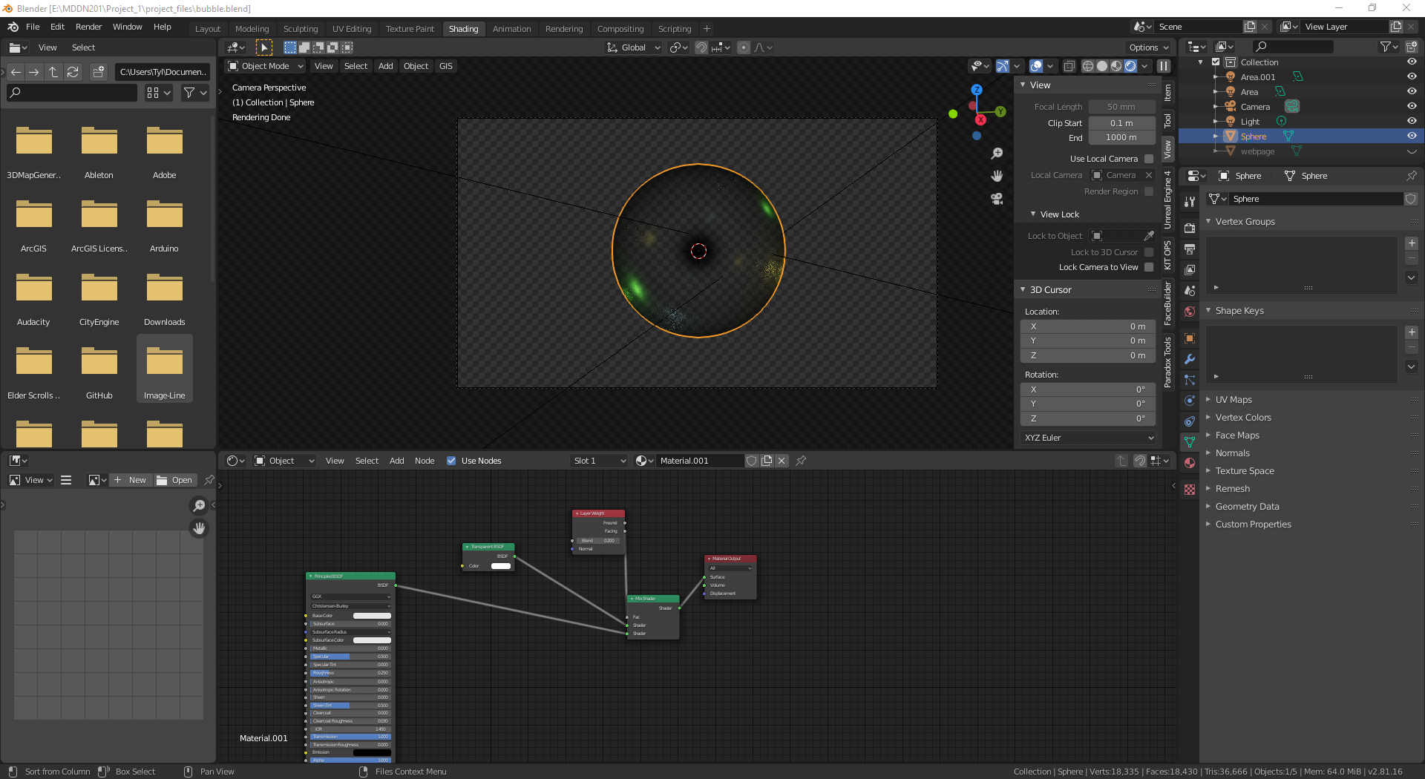Open the XYZ Euler rotation mode dropdown
The image size is (1425, 779).
1088,438
